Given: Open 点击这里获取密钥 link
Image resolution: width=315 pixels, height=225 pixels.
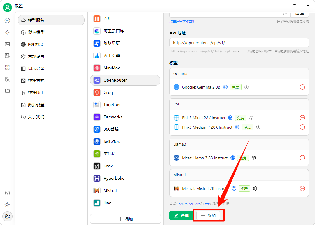Looking at the screenshot, I should click(x=182, y=22).
